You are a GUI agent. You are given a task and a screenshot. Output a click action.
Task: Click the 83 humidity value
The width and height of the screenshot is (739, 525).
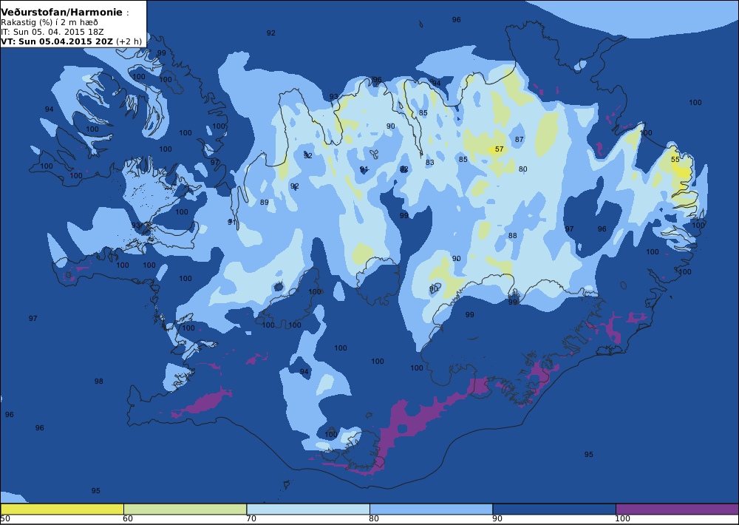(429, 162)
